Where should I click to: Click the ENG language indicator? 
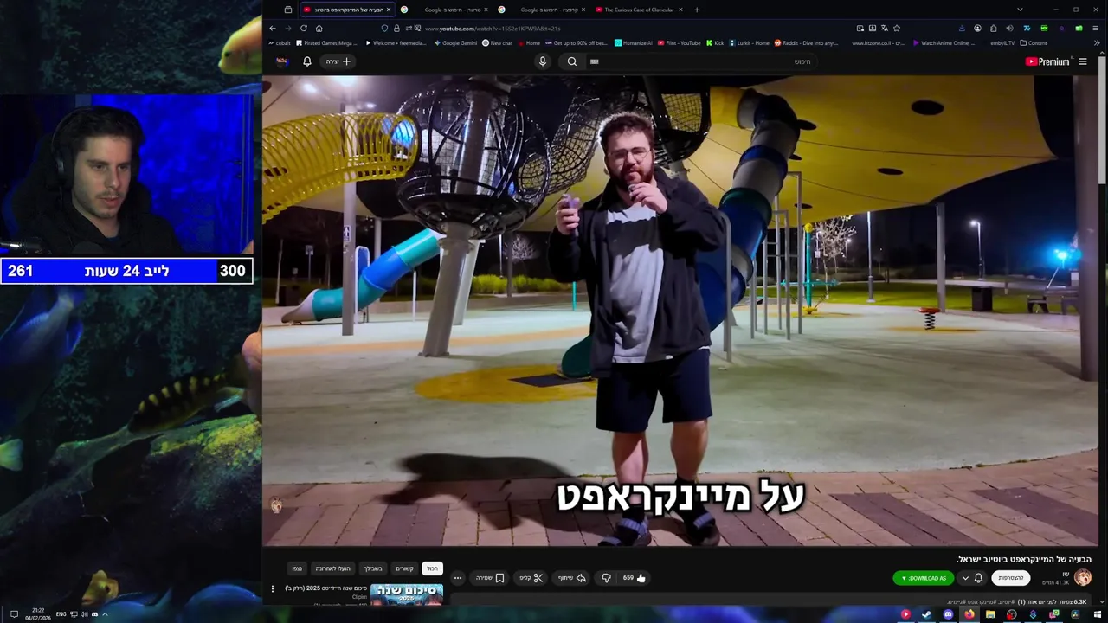tap(61, 614)
